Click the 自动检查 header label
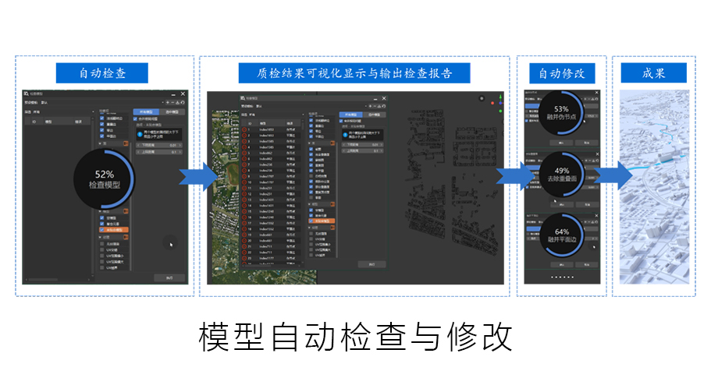The image size is (711, 385). 102,73
